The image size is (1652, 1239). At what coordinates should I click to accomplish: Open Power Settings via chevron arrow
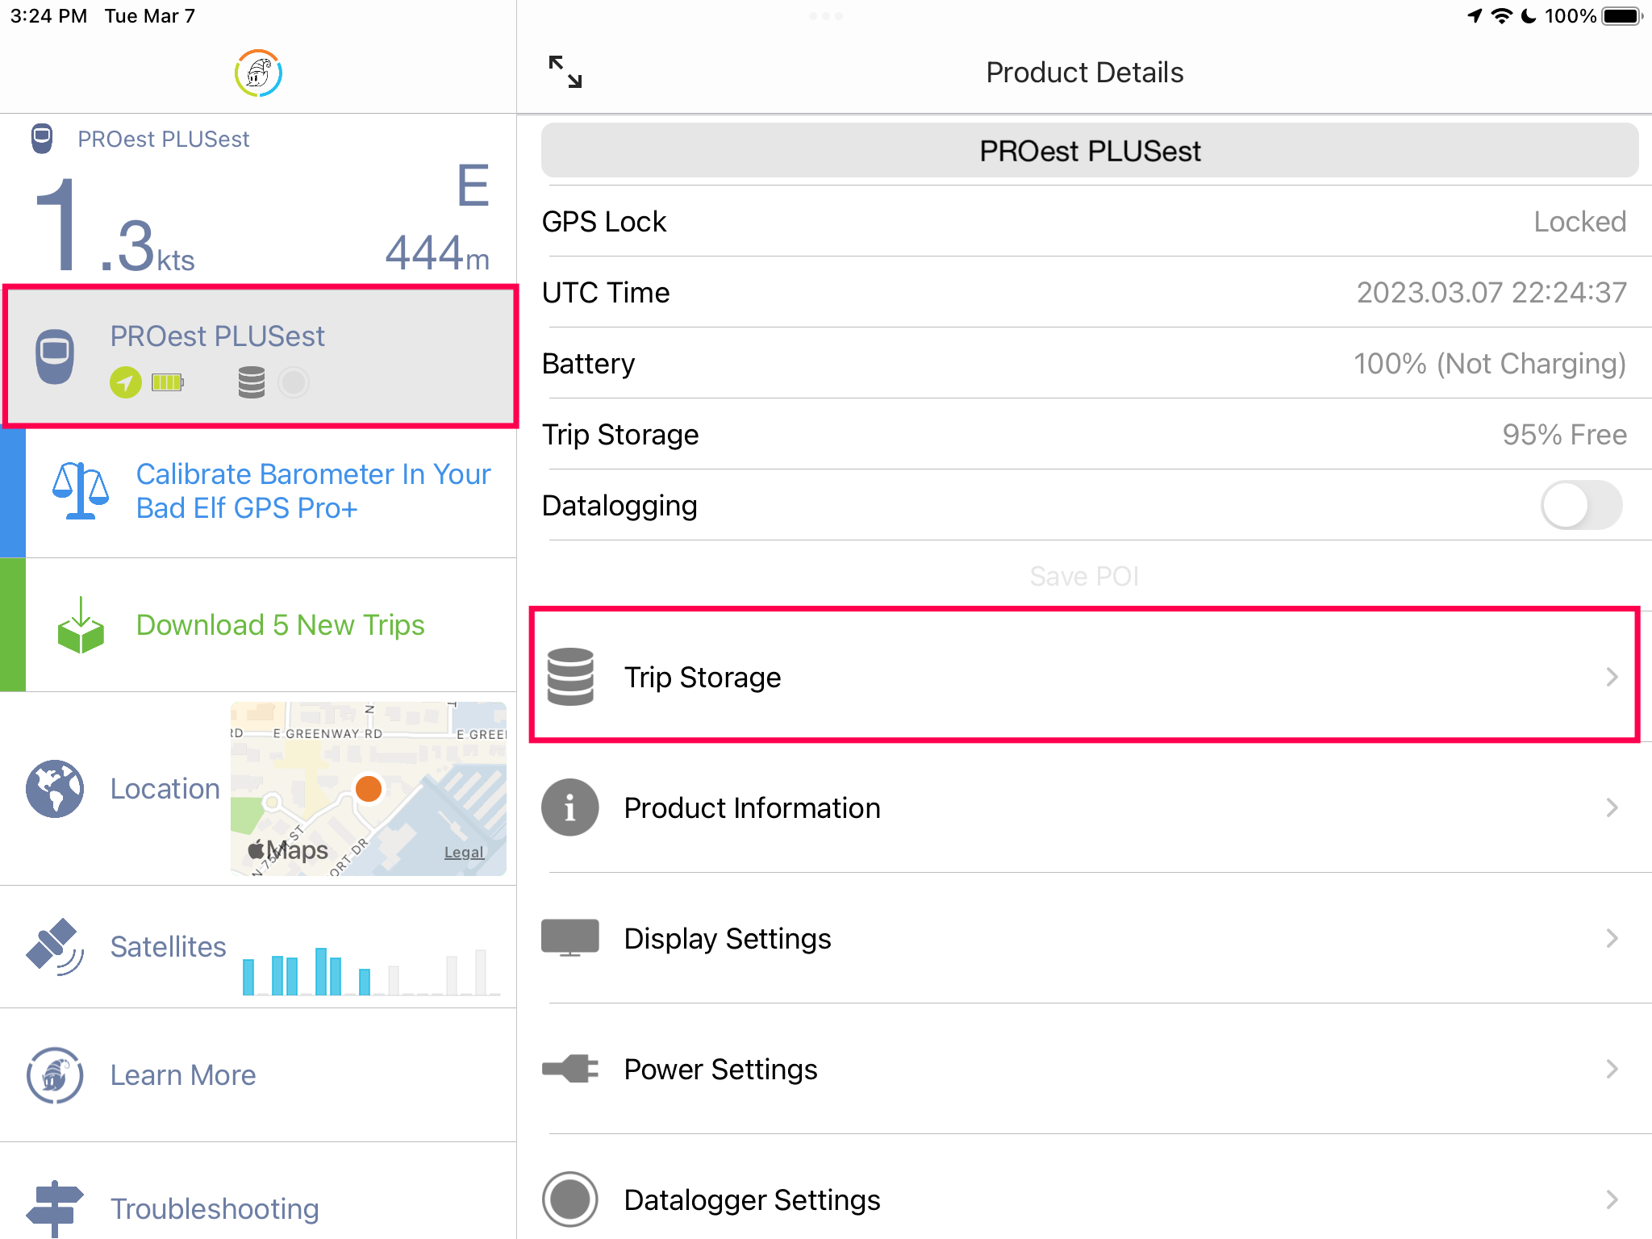point(1611,1069)
